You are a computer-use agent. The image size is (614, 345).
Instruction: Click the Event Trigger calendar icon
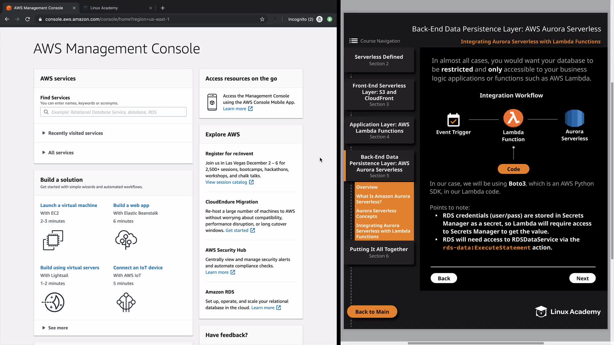pos(453,120)
